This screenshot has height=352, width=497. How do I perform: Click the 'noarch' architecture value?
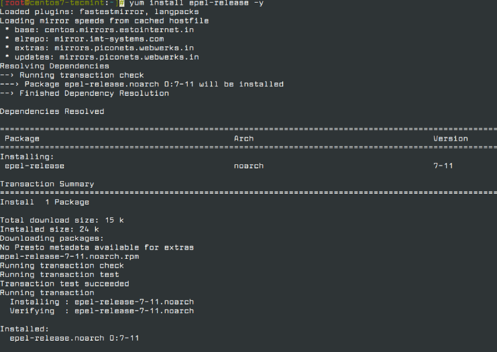249,166
